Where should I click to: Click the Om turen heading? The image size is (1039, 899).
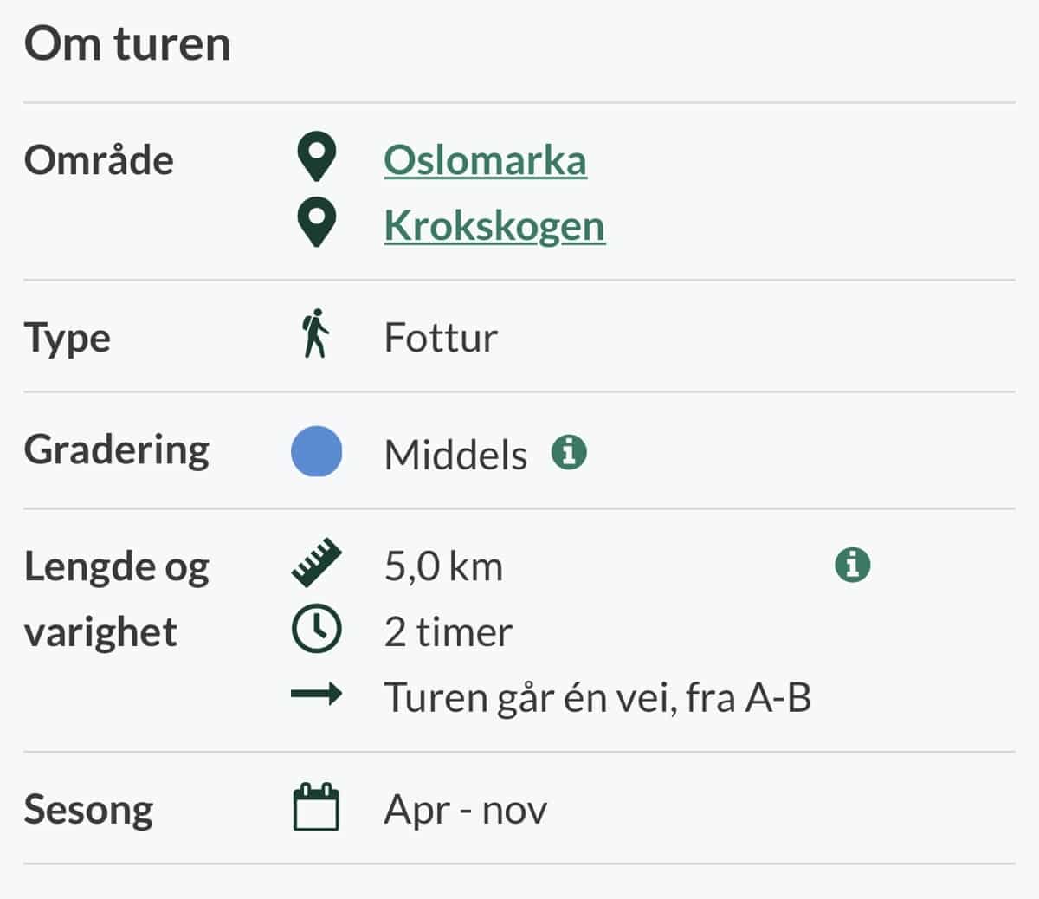[127, 44]
